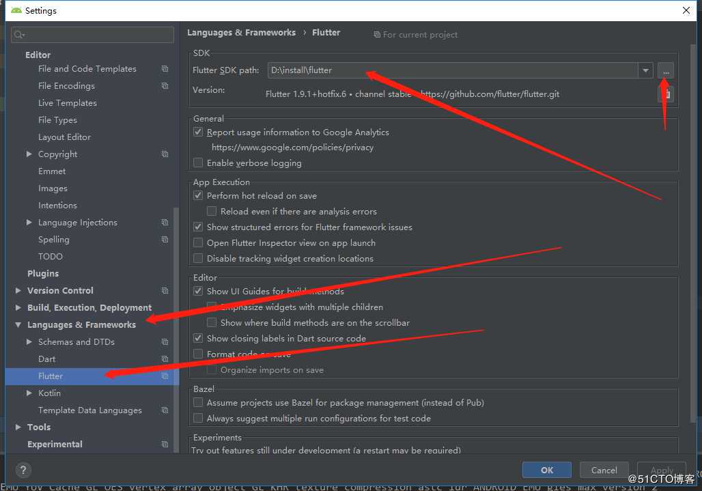Screen dimensions: 702x491
Task: Click the For current project icon
Action: click(377, 35)
